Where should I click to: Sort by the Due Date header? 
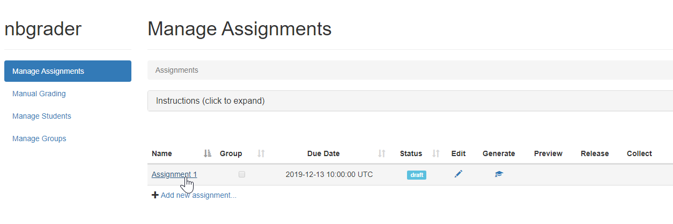click(323, 153)
